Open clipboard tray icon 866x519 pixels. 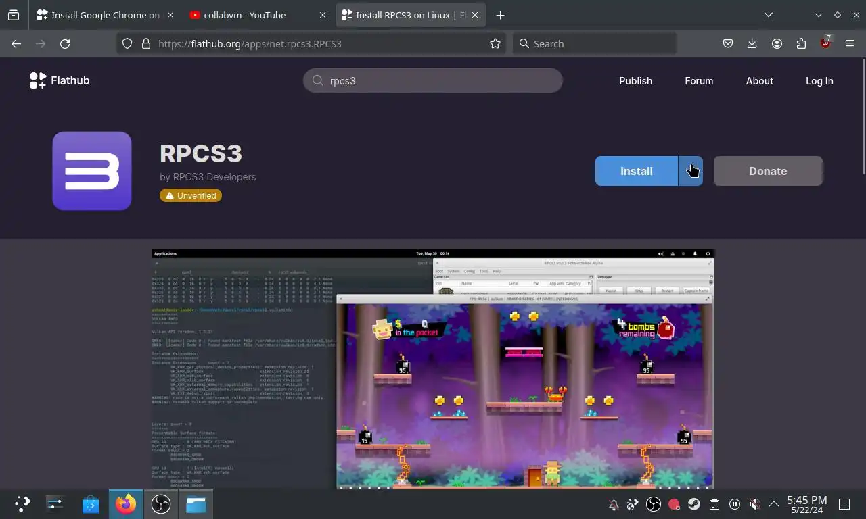pos(714,504)
